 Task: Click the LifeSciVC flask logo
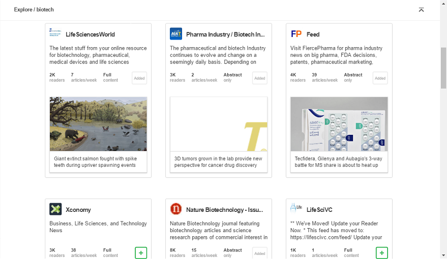pyautogui.click(x=296, y=208)
